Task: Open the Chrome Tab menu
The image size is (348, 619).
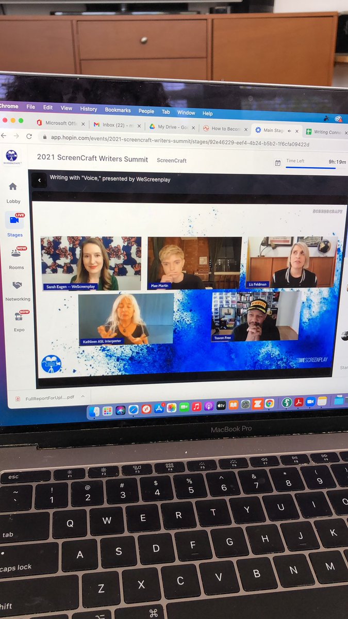Action: (x=165, y=112)
